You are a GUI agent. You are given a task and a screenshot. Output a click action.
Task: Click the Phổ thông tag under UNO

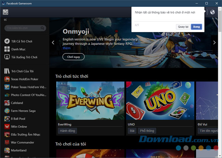[x=147, y=131]
